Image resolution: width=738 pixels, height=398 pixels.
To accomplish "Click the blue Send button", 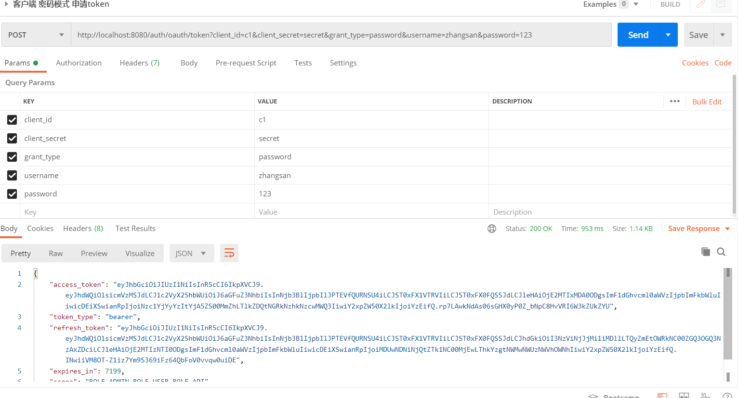I will point(638,35).
